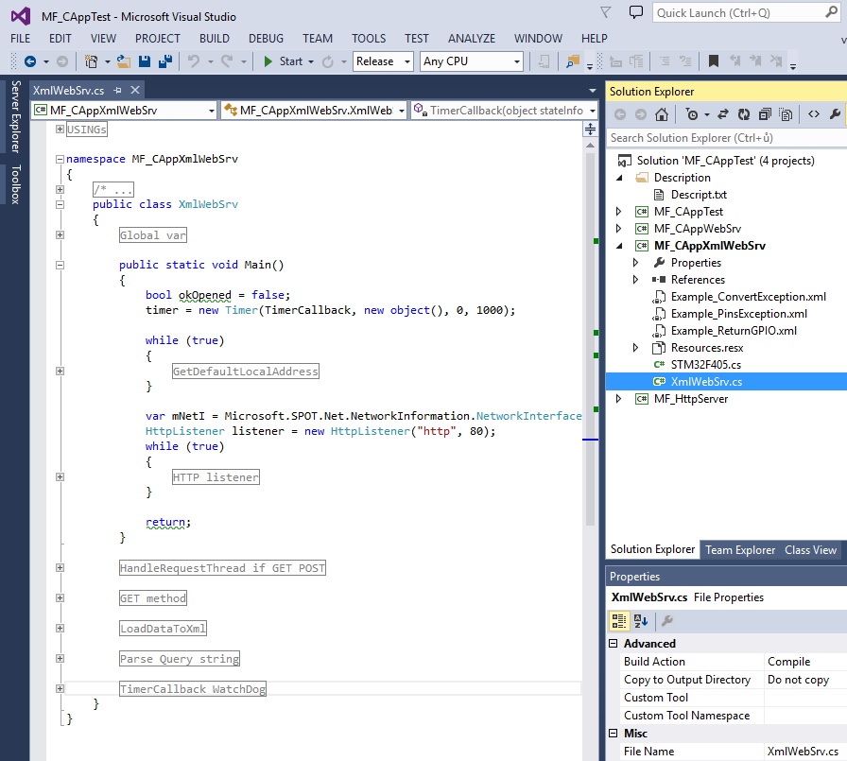Toggle Sync with Active Document
Screen dimensions: 847x761
tap(722, 114)
